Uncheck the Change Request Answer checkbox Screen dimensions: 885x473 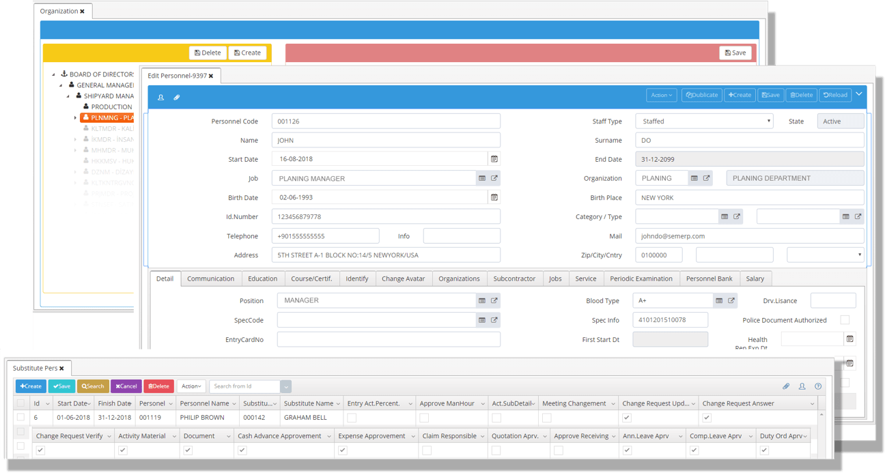(707, 418)
